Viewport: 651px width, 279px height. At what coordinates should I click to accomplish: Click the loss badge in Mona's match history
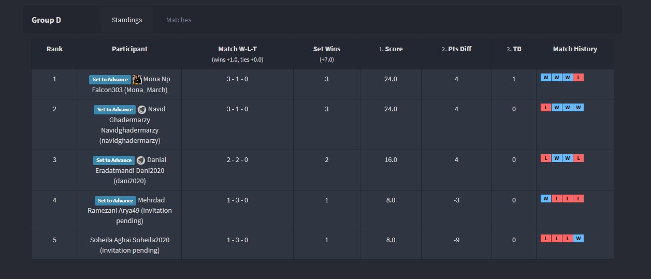tap(578, 78)
